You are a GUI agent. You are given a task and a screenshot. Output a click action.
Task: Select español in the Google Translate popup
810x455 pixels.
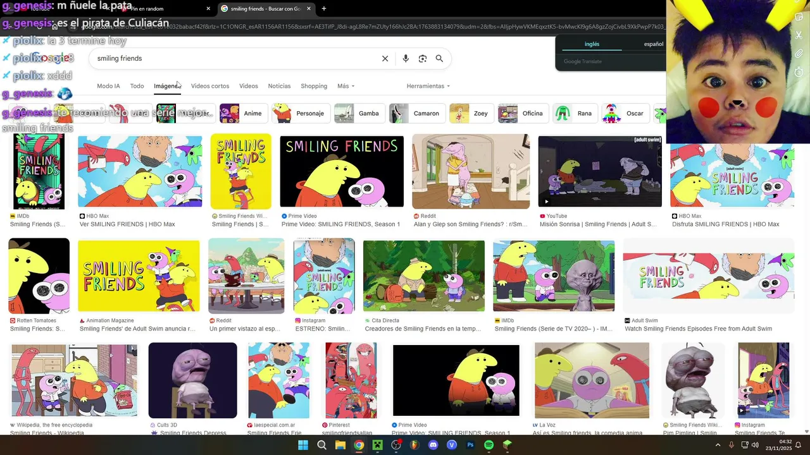point(654,44)
